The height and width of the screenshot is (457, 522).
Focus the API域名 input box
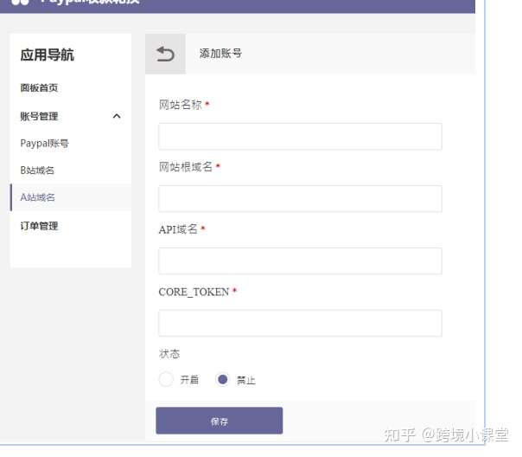click(300, 261)
